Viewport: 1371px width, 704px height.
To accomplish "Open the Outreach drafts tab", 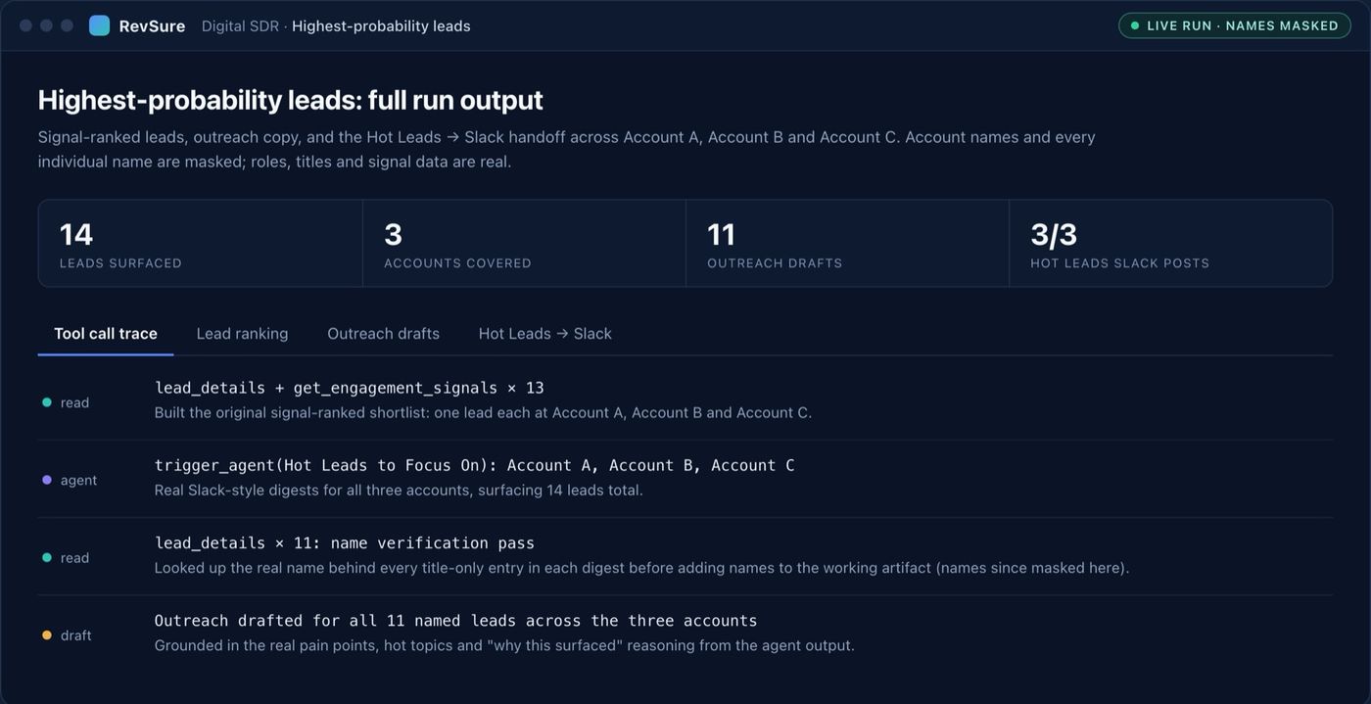I will coord(383,333).
